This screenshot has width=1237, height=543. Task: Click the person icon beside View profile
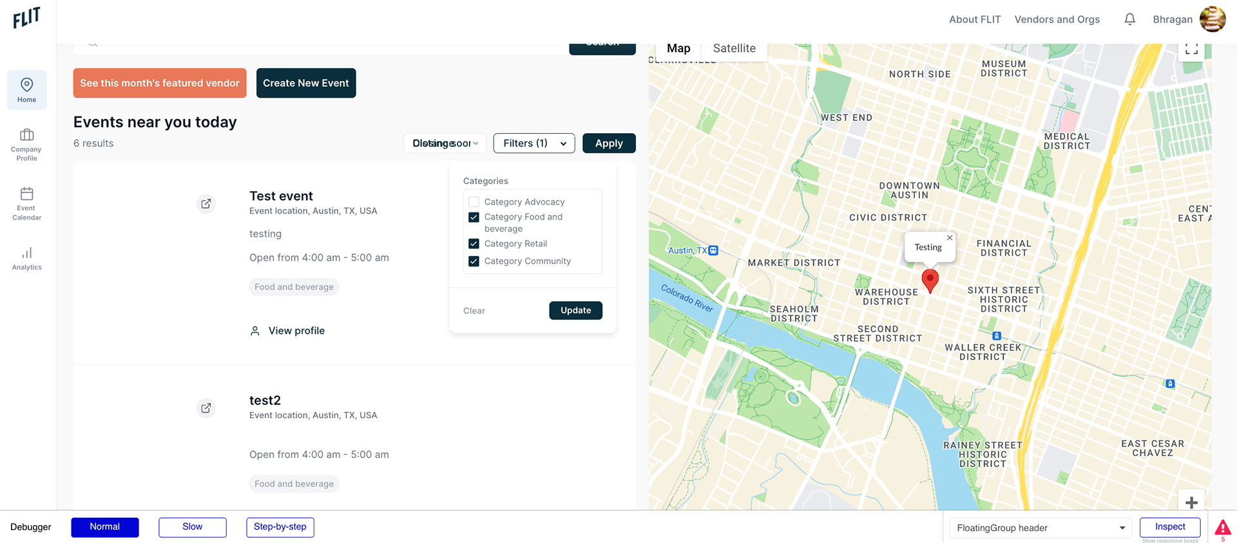pos(255,331)
